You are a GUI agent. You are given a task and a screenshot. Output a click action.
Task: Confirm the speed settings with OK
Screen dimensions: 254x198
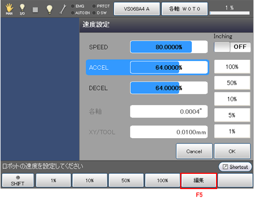tap(232, 151)
